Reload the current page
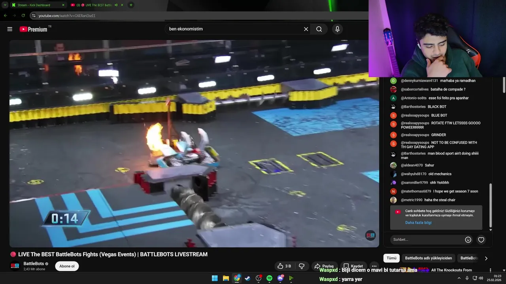The height and width of the screenshot is (284, 506). coord(23,15)
